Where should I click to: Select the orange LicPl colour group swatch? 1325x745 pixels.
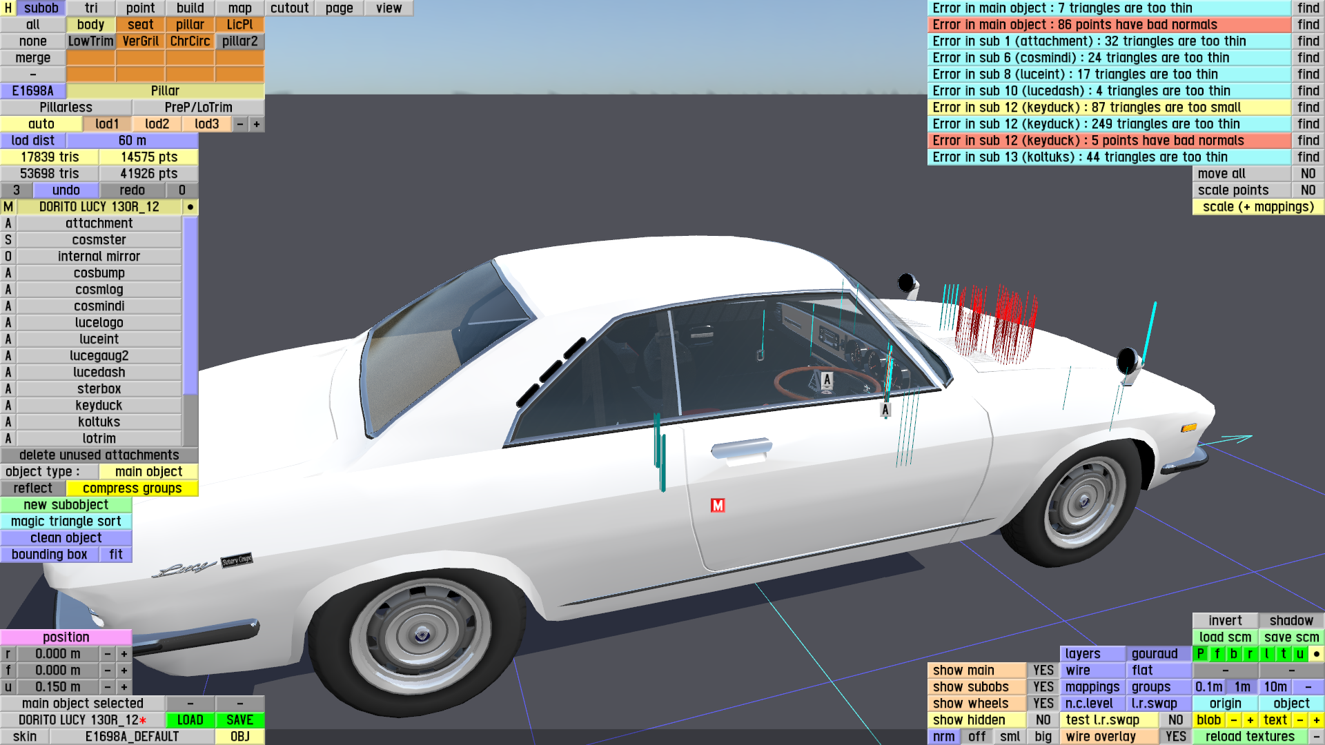coord(239,25)
